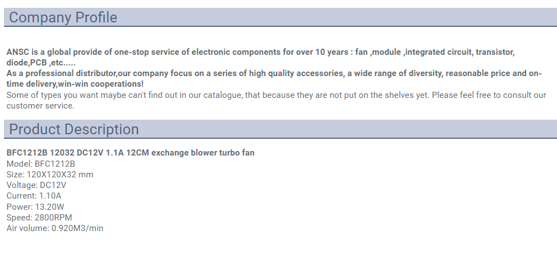Image resolution: width=557 pixels, height=254 pixels.
Task: Click the Current: 1.10A line
Action: (34, 196)
